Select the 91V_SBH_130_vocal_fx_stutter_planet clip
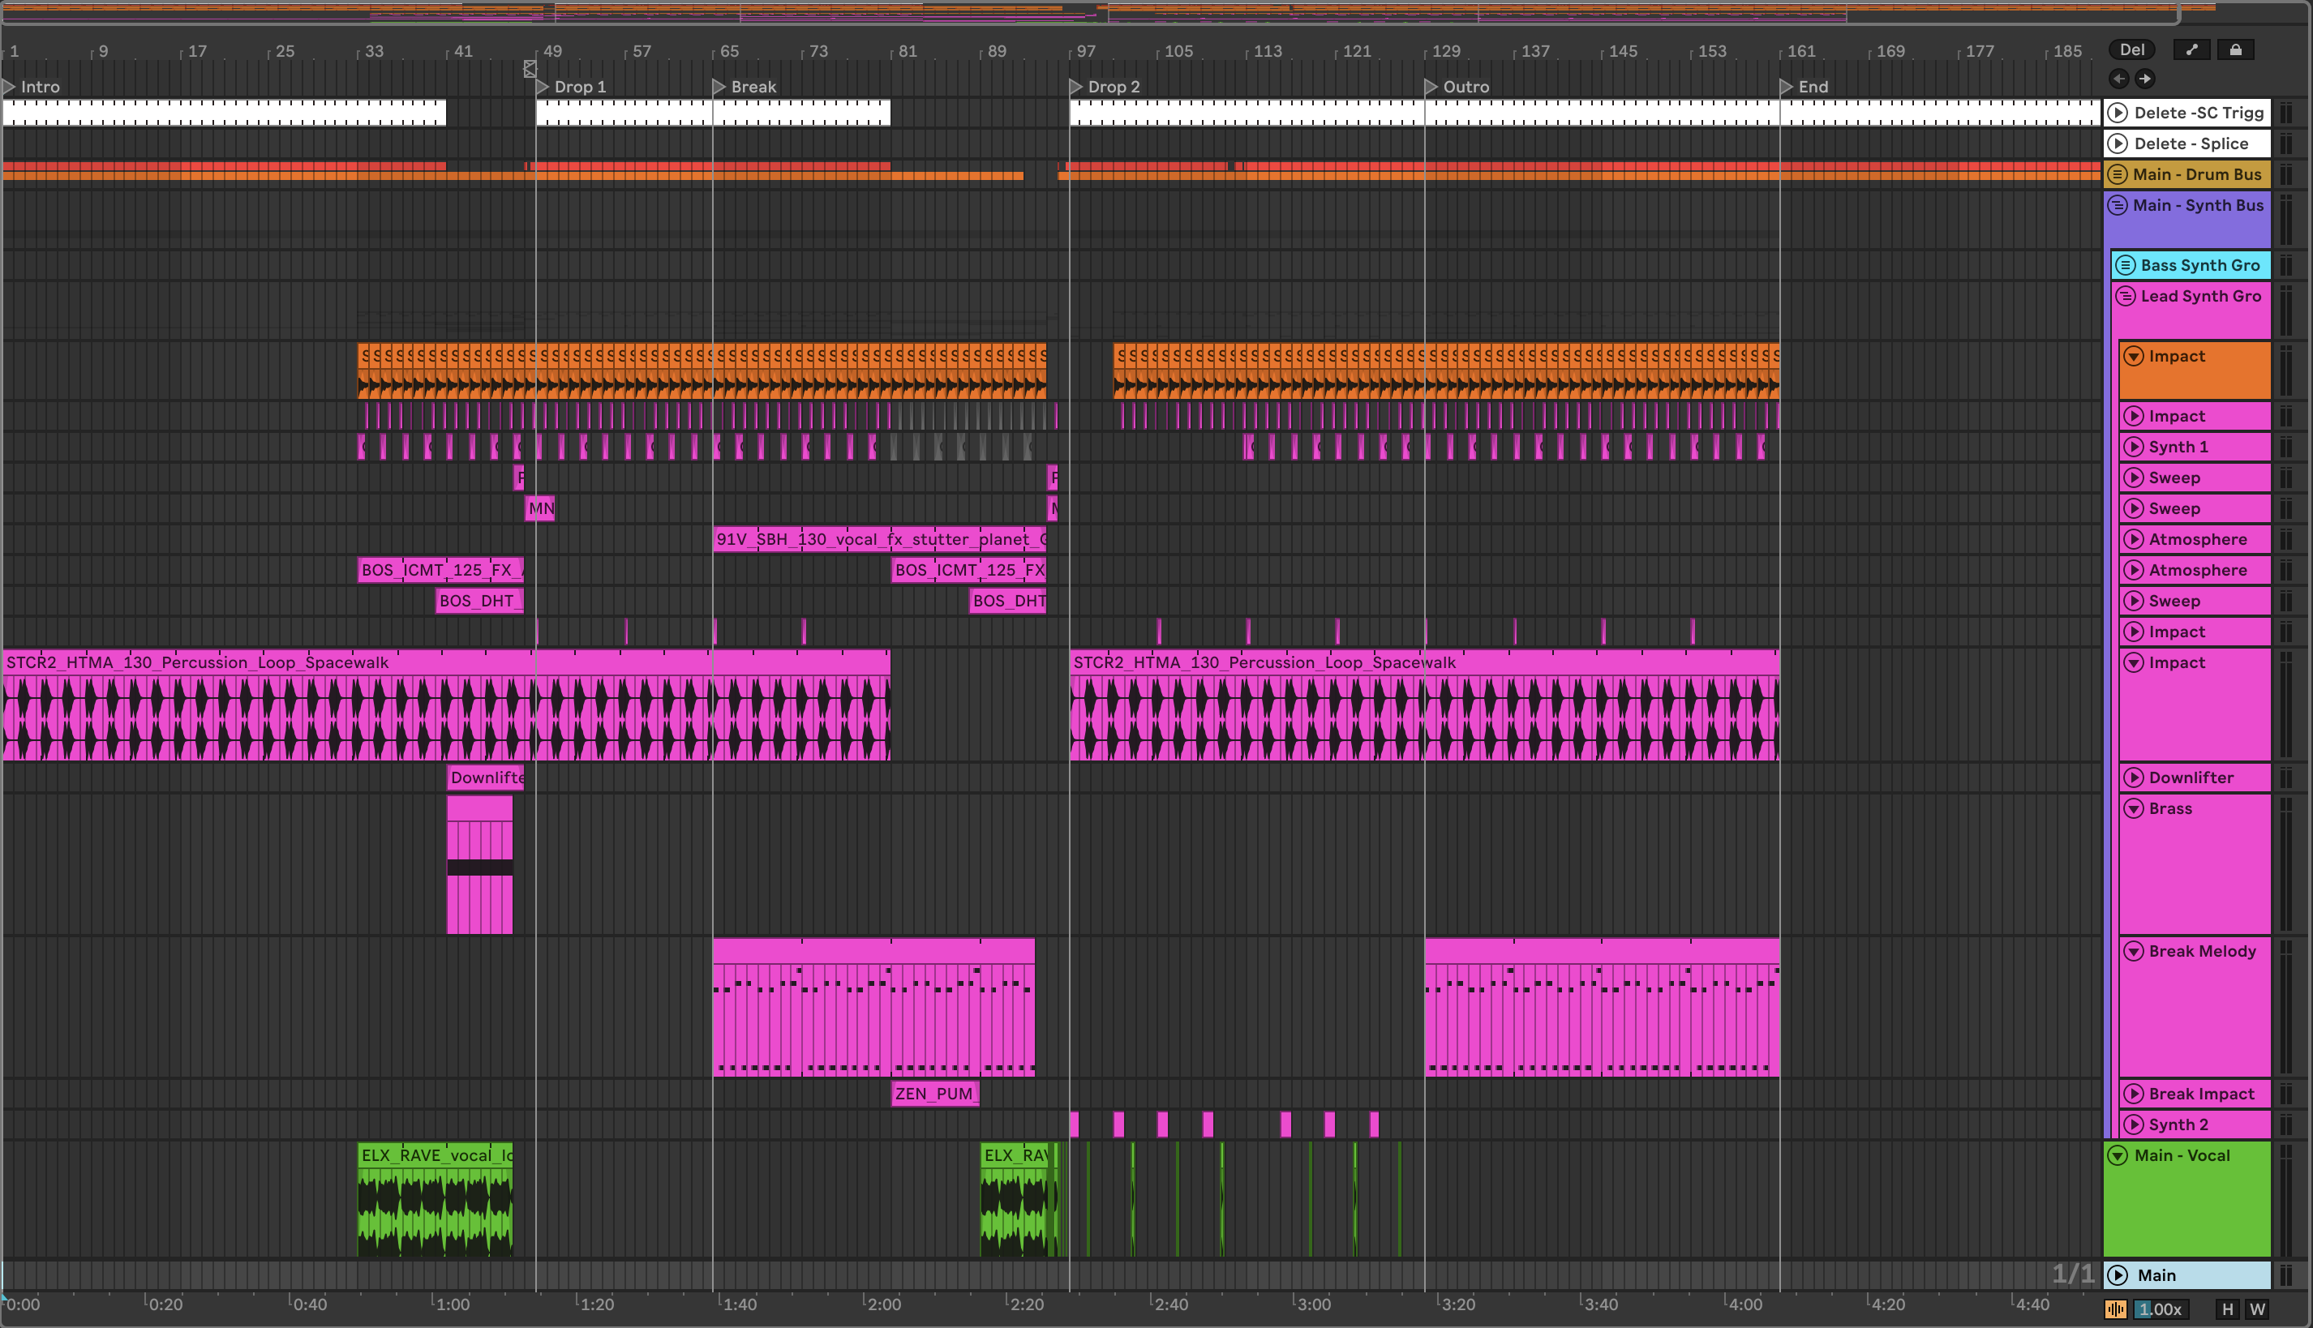The image size is (2313, 1328). [880, 539]
